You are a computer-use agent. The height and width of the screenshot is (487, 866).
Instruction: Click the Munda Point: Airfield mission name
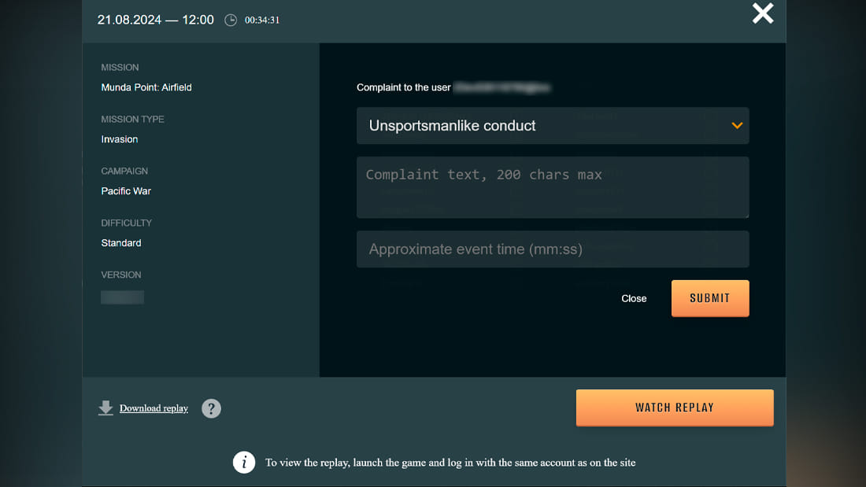coord(146,87)
